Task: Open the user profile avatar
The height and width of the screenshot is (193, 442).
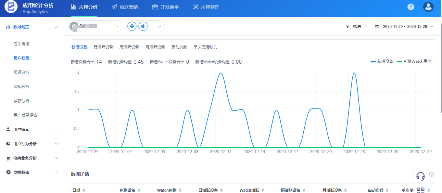Action: [428, 7]
